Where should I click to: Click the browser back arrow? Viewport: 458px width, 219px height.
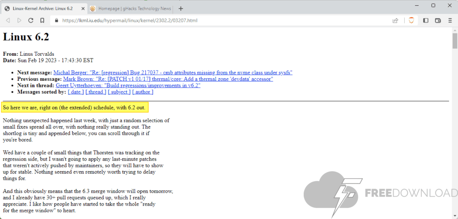coord(8,21)
